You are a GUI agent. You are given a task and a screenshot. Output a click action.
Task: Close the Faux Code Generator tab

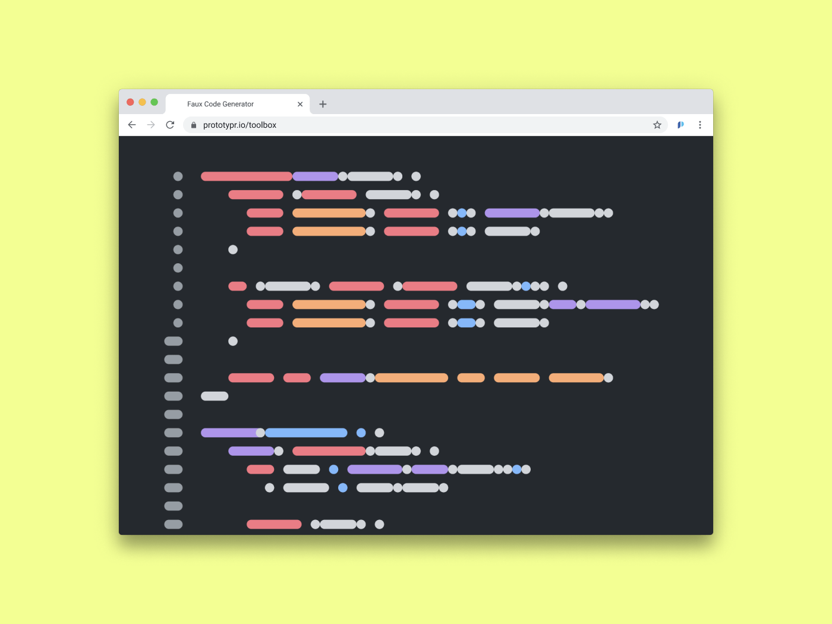point(300,104)
